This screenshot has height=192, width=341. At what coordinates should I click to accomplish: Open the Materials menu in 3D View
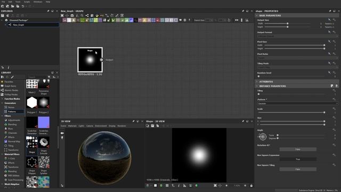coord(72,126)
